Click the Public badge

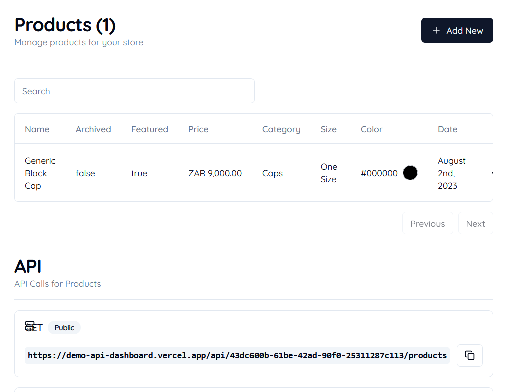pyautogui.click(x=64, y=328)
